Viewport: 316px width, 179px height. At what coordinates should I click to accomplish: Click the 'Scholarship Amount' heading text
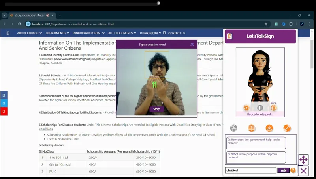coord(52,145)
